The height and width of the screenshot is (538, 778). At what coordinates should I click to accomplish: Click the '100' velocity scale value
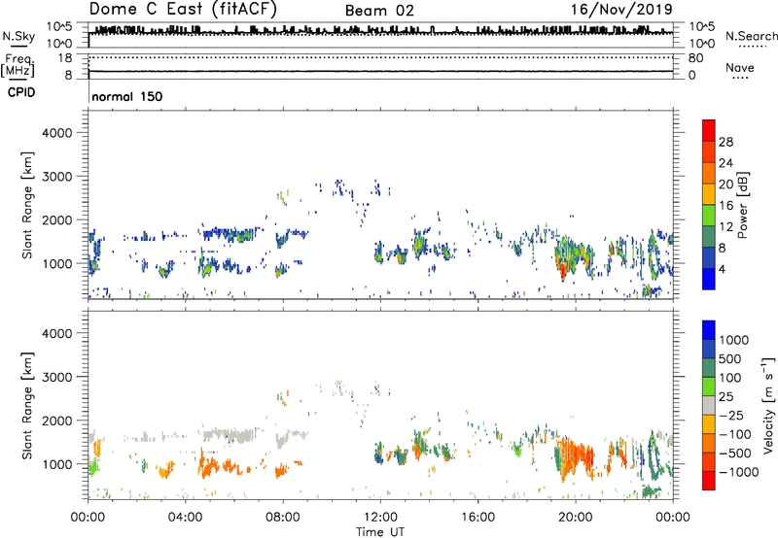730,378
